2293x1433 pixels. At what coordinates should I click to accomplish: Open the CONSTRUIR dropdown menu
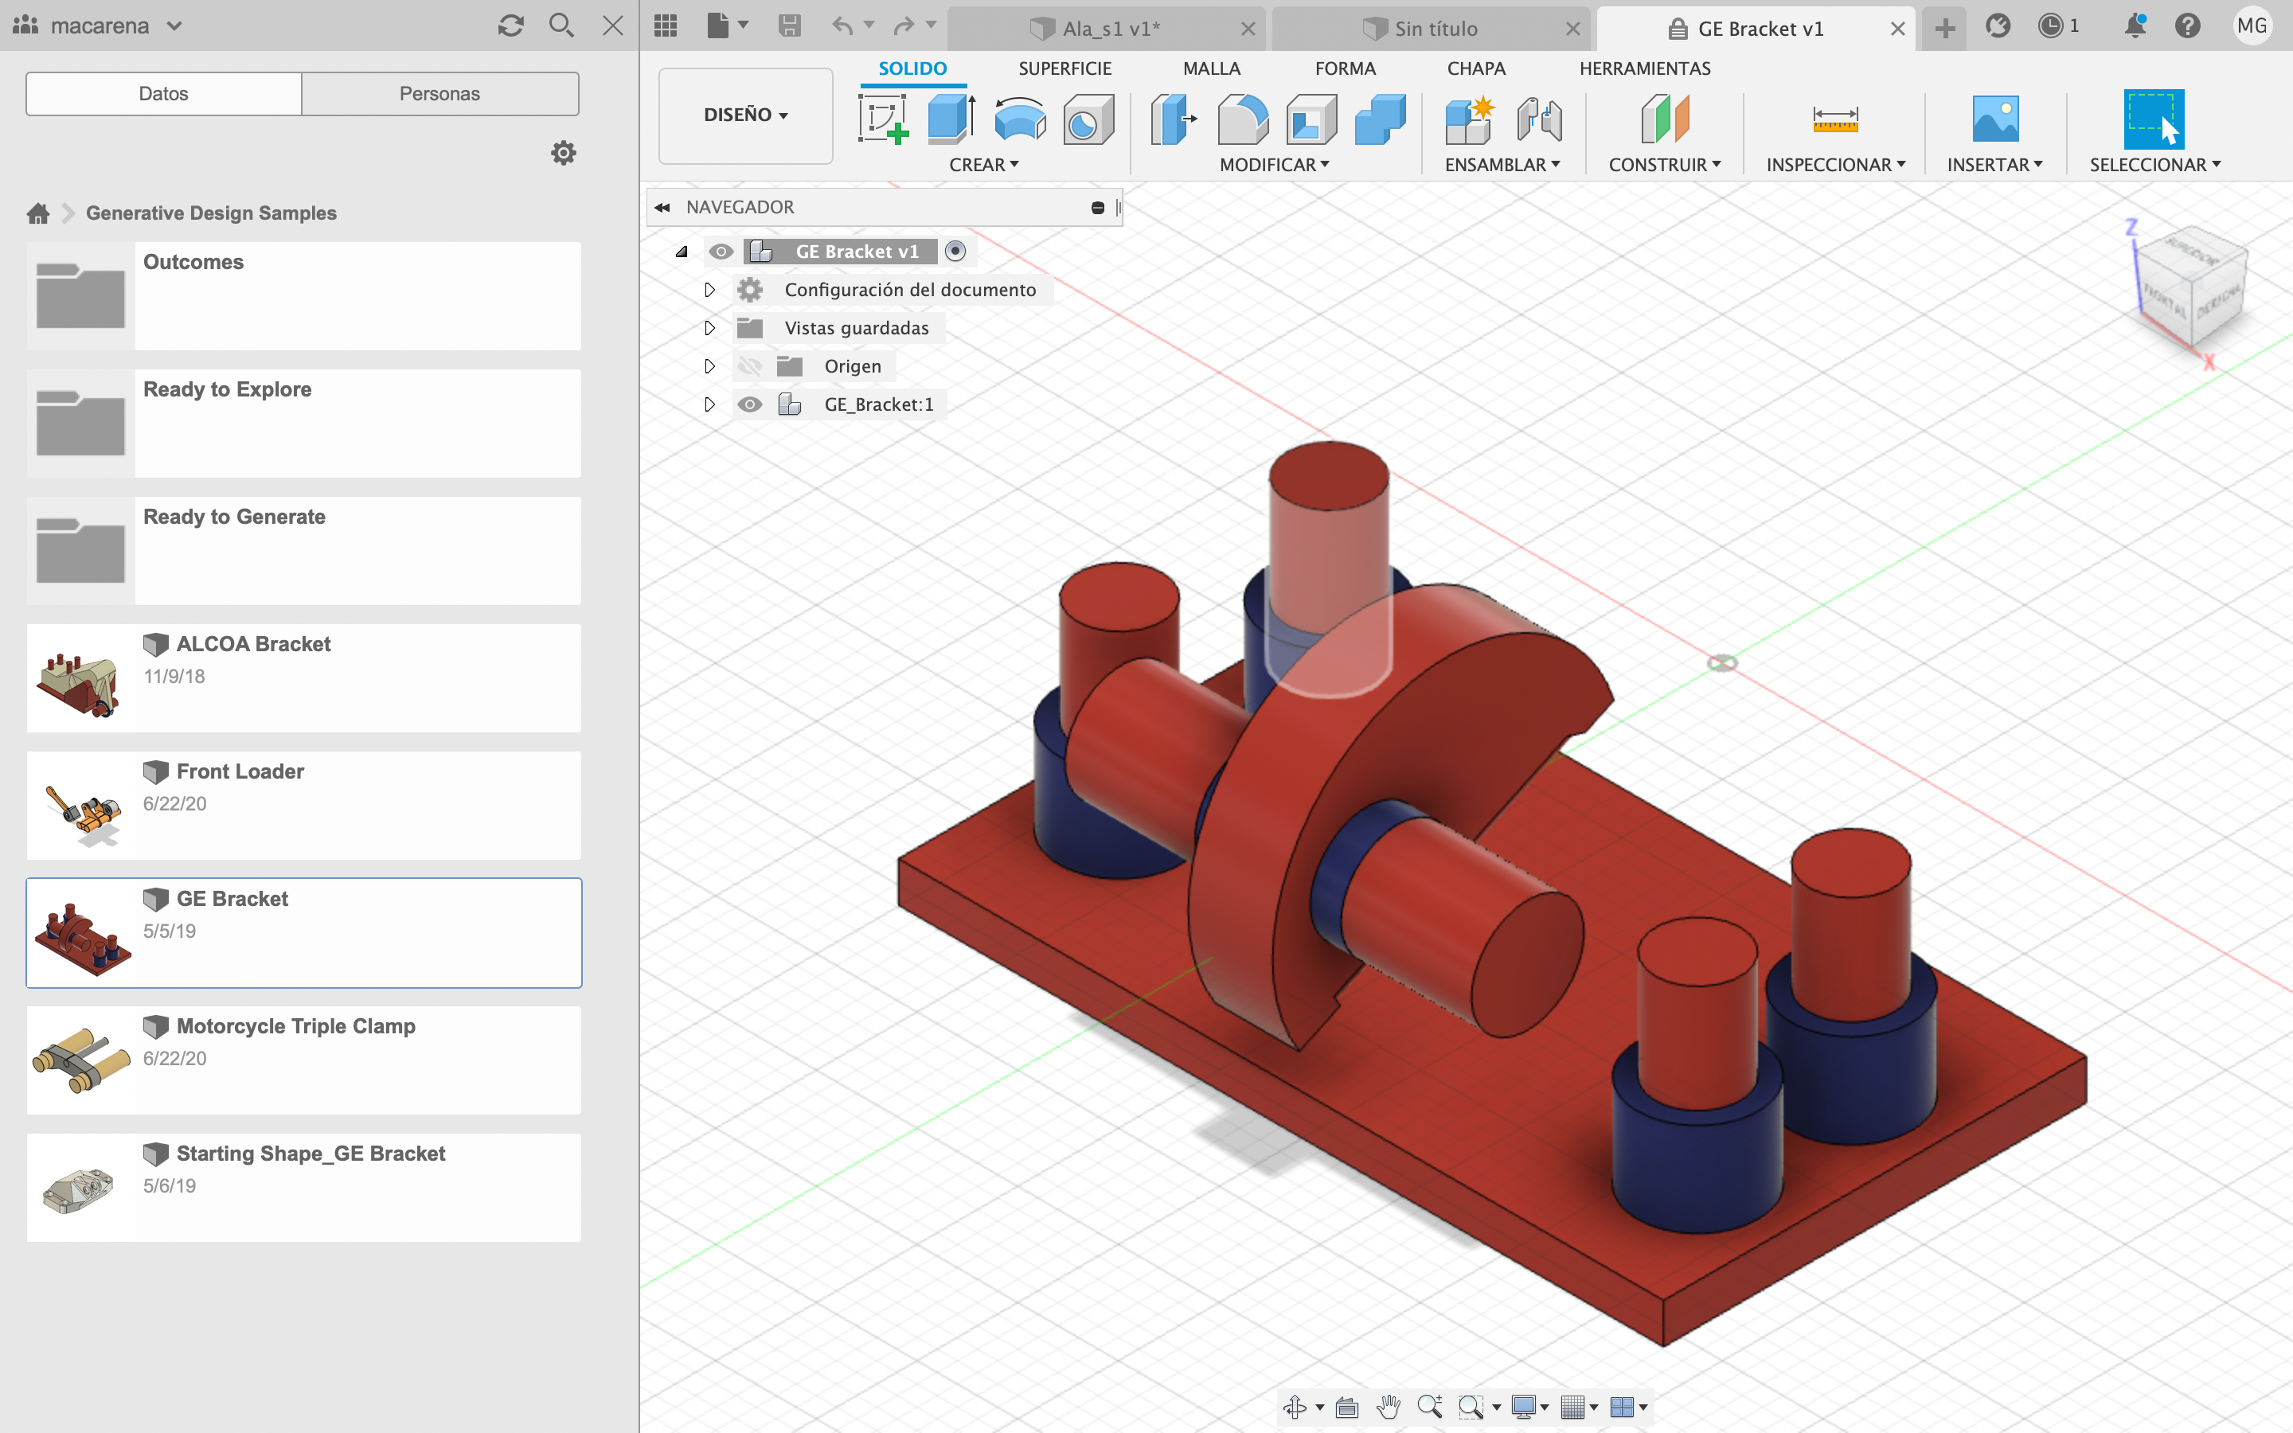coord(1665,165)
